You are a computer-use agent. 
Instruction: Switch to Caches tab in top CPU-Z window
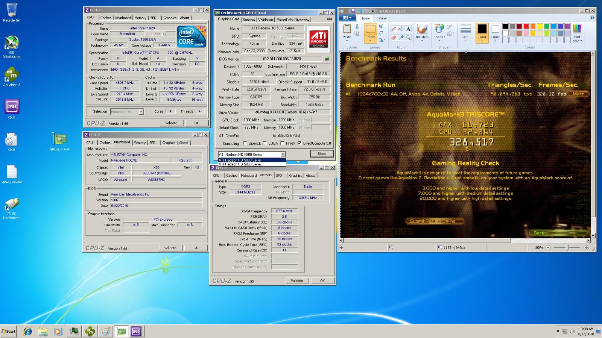[x=106, y=18]
